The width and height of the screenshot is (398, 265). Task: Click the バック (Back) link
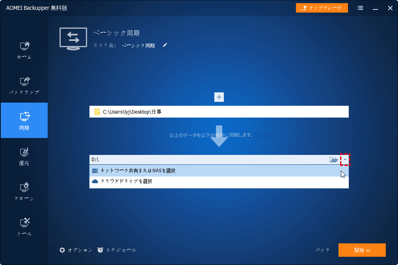322,250
